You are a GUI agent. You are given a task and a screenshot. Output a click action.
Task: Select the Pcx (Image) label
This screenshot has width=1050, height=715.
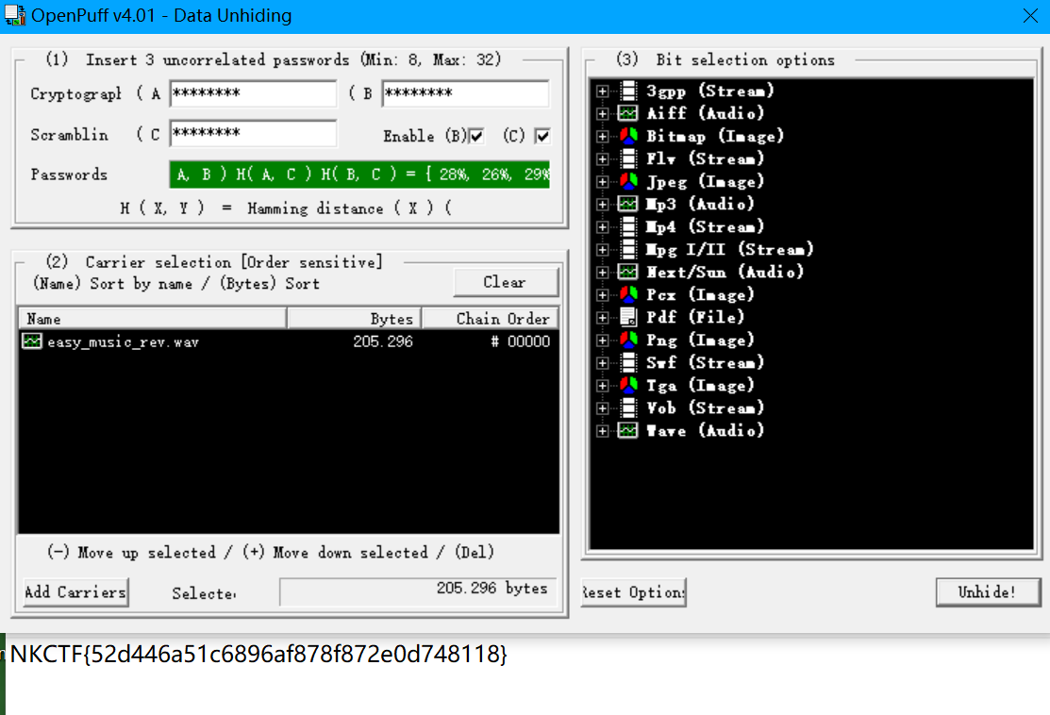point(700,294)
